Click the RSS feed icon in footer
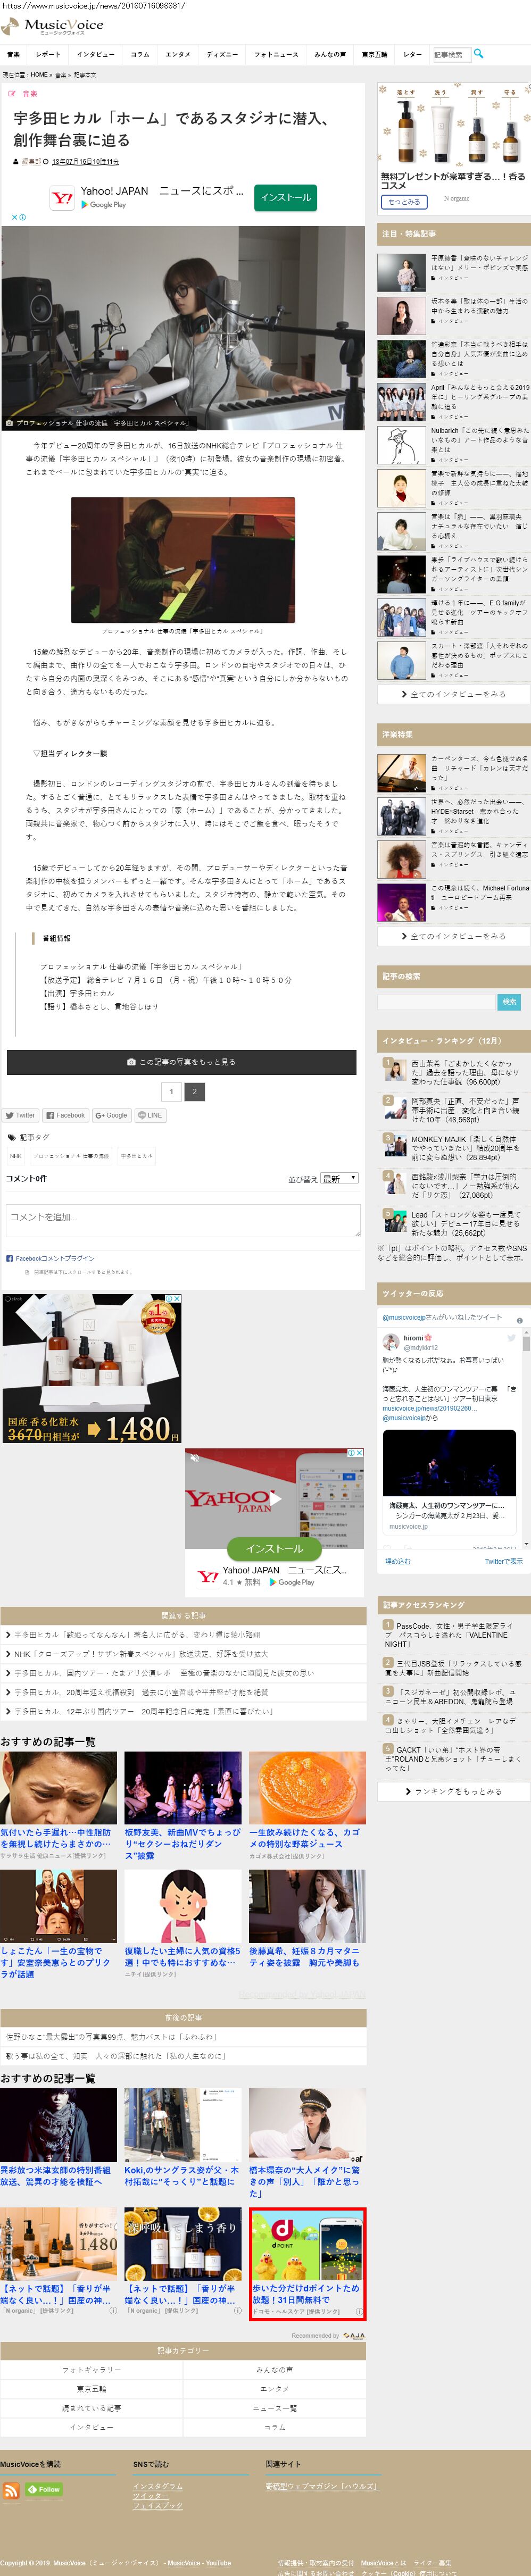Viewport: 531px width, 2576px height. pyautogui.click(x=11, y=2490)
